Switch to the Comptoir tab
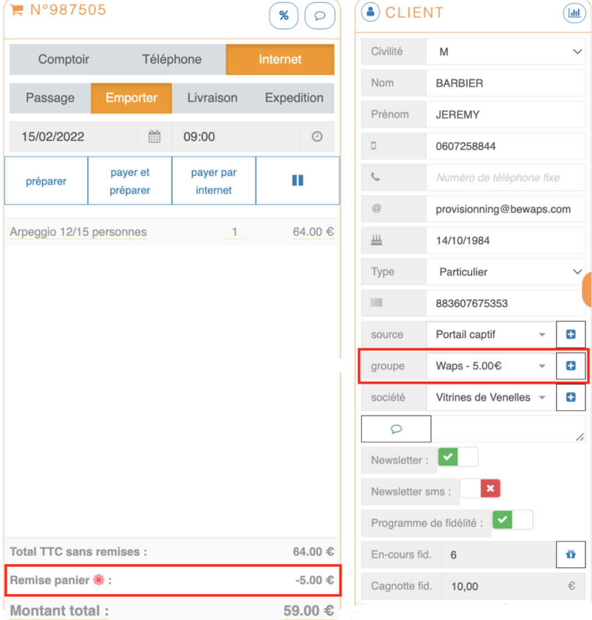The width and height of the screenshot is (592, 620). point(64,59)
